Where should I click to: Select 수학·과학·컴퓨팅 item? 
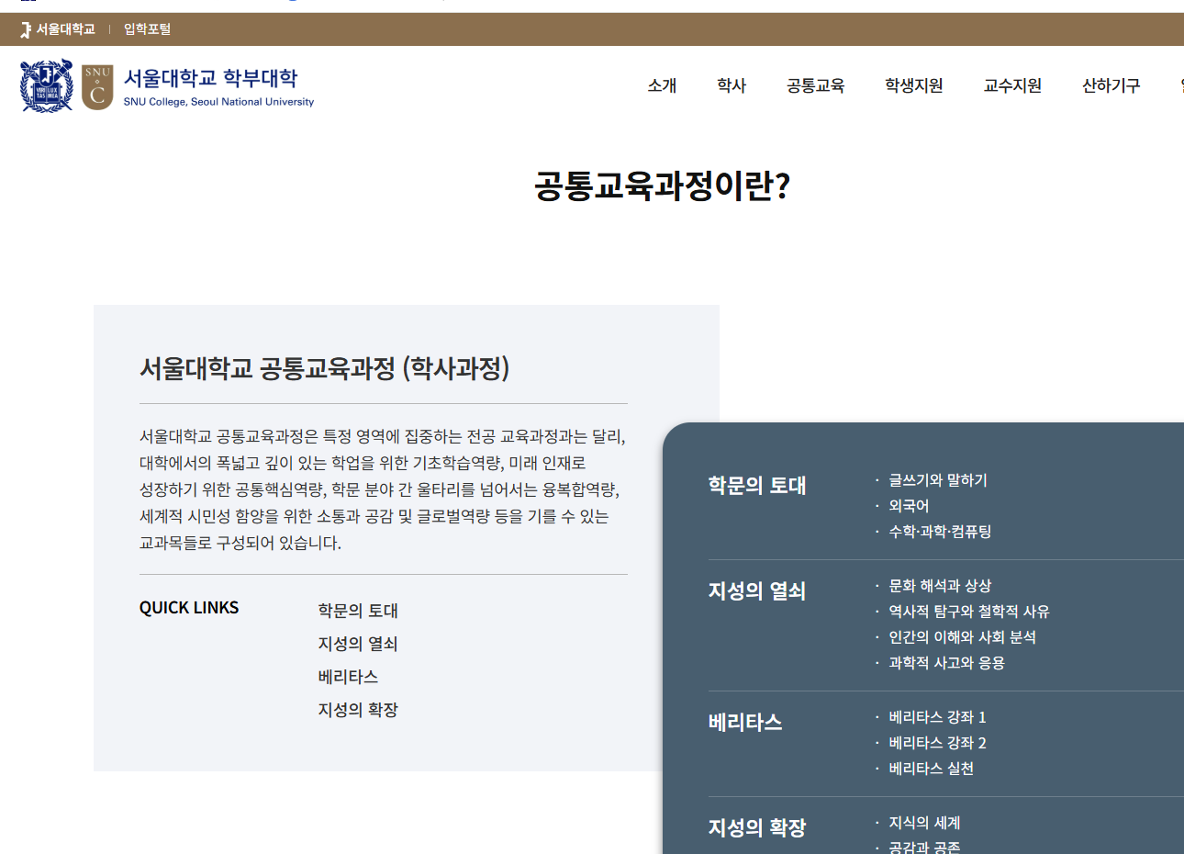click(940, 532)
